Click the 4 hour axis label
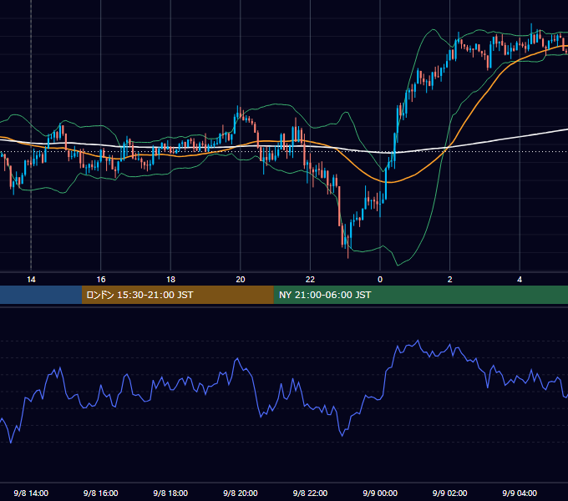The image size is (568, 501). click(x=520, y=280)
